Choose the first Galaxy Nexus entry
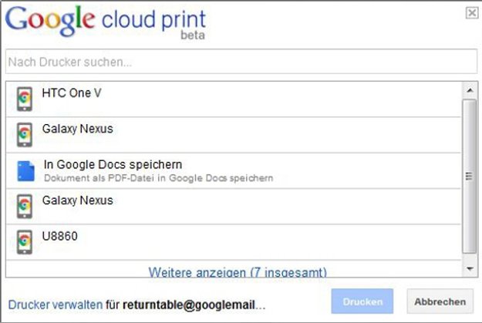This screenshot has width=482, height=323. pos(234,135)
